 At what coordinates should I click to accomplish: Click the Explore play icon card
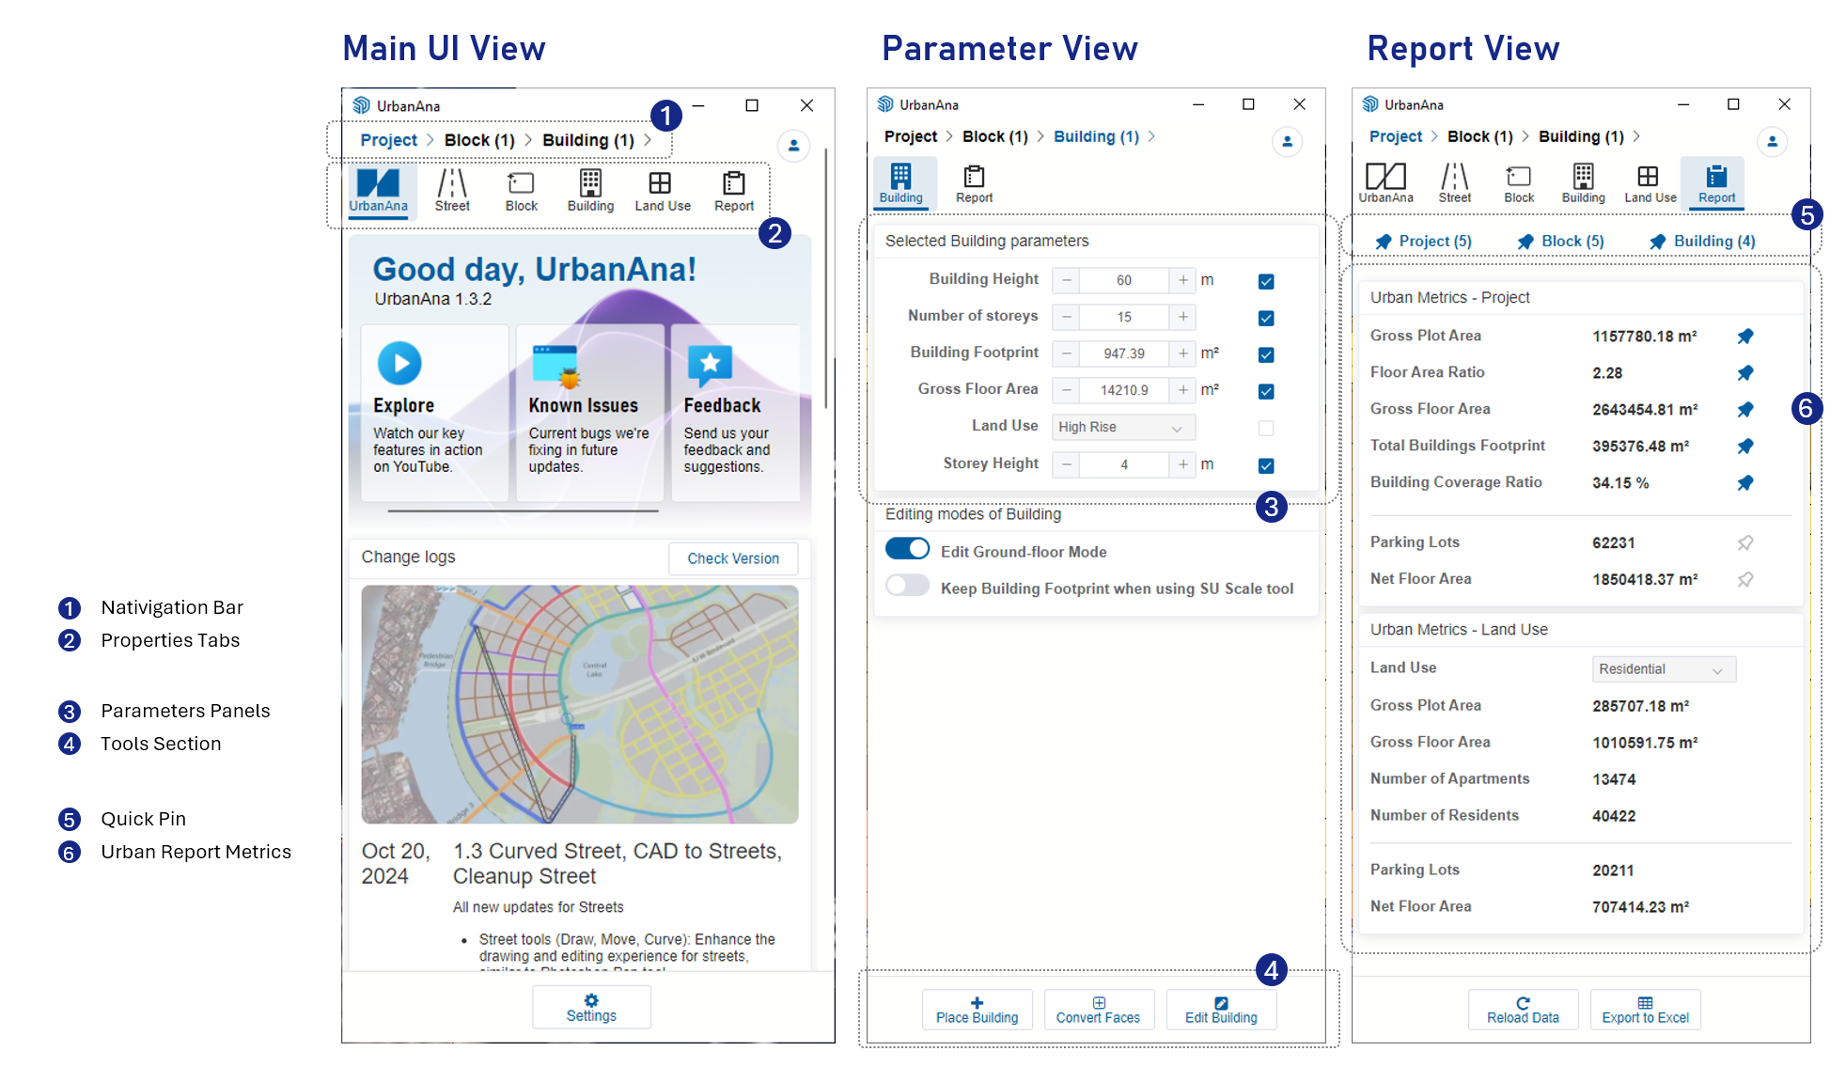pyautogui.click(x=434, y=412)
